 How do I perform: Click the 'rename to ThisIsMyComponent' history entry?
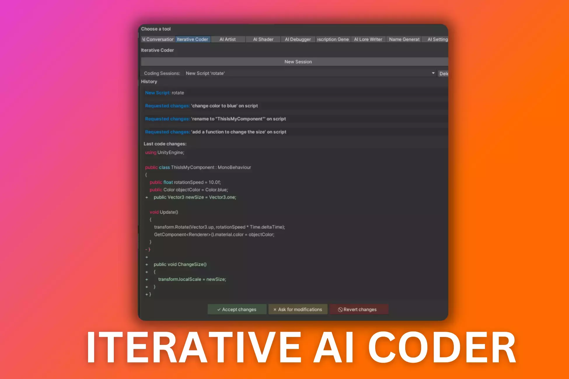click(215, 119)
